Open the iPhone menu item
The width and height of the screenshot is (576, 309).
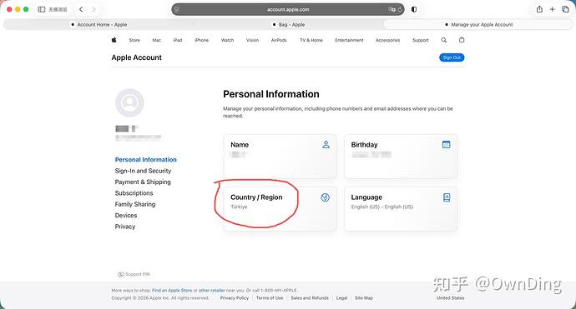pos(202,40)
